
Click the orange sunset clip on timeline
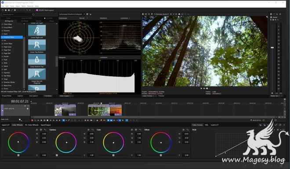tap(116, 110)
